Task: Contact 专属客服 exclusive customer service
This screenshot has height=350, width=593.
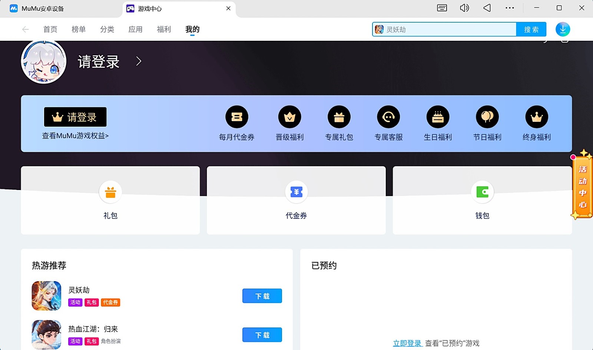Action: coord(388,117)
